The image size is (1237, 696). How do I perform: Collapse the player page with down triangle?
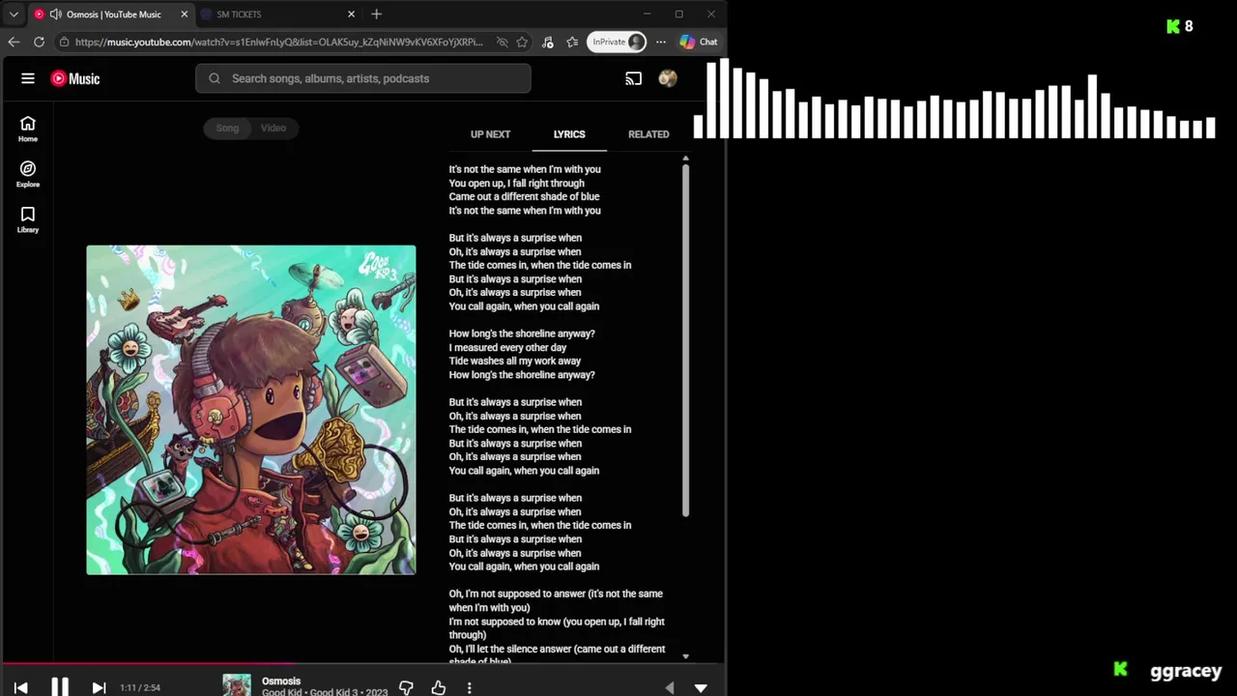point(701,688)
